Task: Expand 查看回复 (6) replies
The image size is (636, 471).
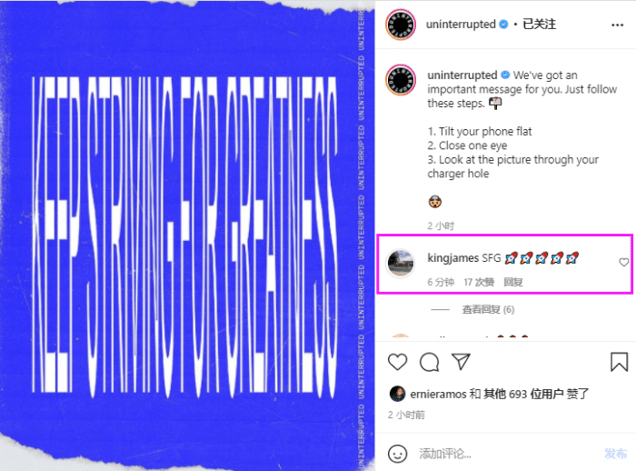Action: [488, 310]
